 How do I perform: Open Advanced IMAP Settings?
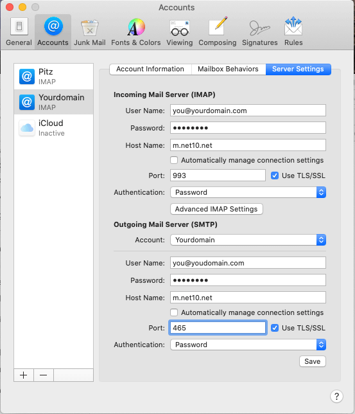(216, 209)
